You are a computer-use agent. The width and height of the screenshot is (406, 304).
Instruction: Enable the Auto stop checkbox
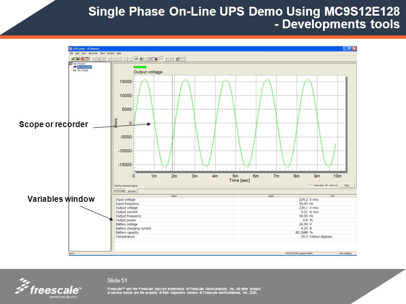click(312, 185)
